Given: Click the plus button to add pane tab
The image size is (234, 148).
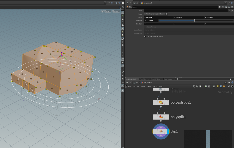Looking at the screenshot, I should 177,79.
